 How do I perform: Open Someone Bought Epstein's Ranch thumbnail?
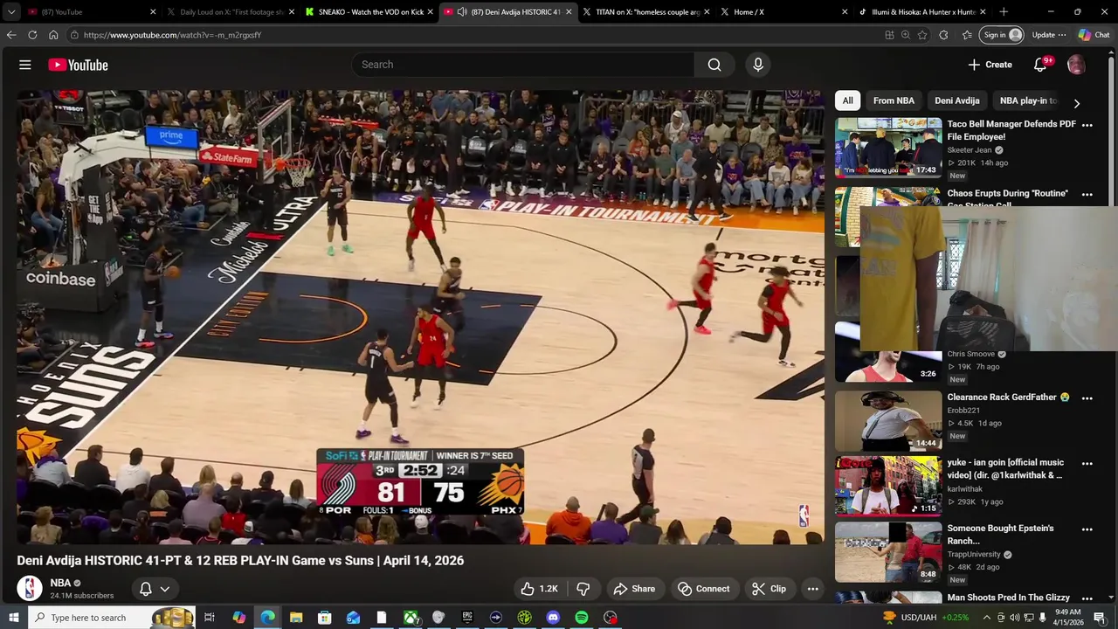pyautogui.click(x=888, y=552)
